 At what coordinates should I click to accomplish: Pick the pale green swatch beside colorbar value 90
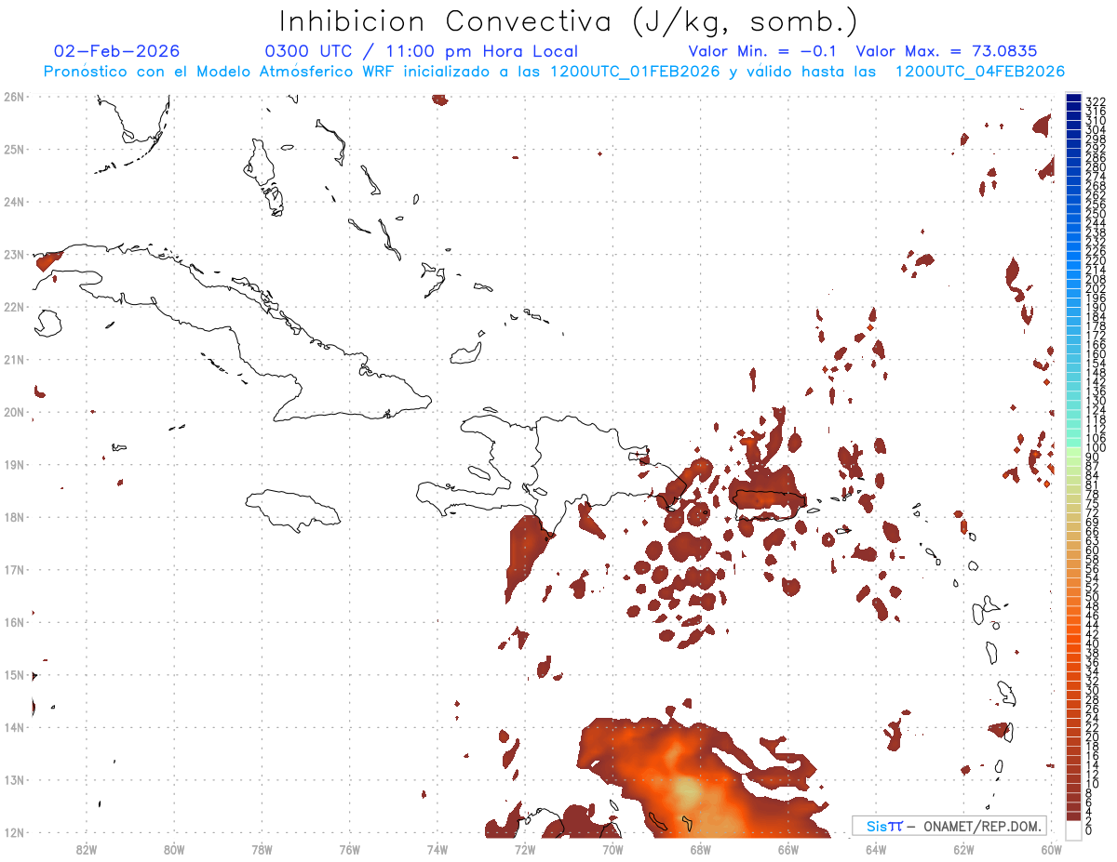1074,453
